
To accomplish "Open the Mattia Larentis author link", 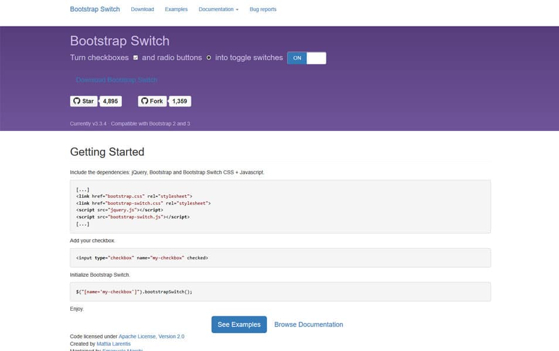I will point(113,344).
